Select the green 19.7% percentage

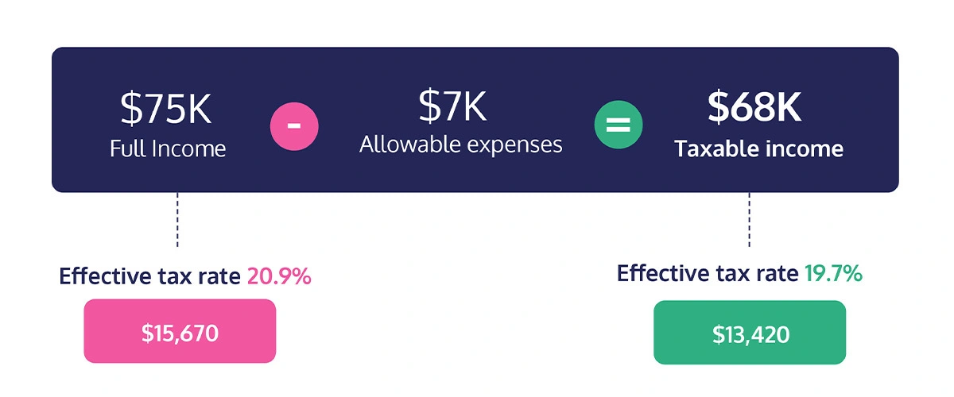[832, 274]
